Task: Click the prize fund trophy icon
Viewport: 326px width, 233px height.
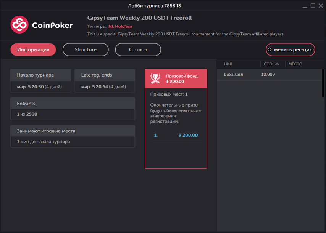Action: (155, 79)
